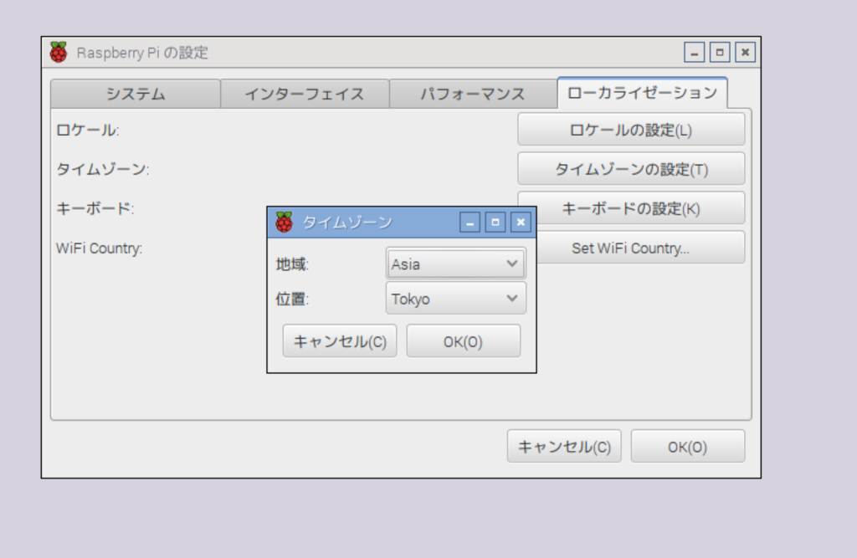
Task: Click the タイムゾーンの設定(T) button
Action: click(x=631, y=170)
